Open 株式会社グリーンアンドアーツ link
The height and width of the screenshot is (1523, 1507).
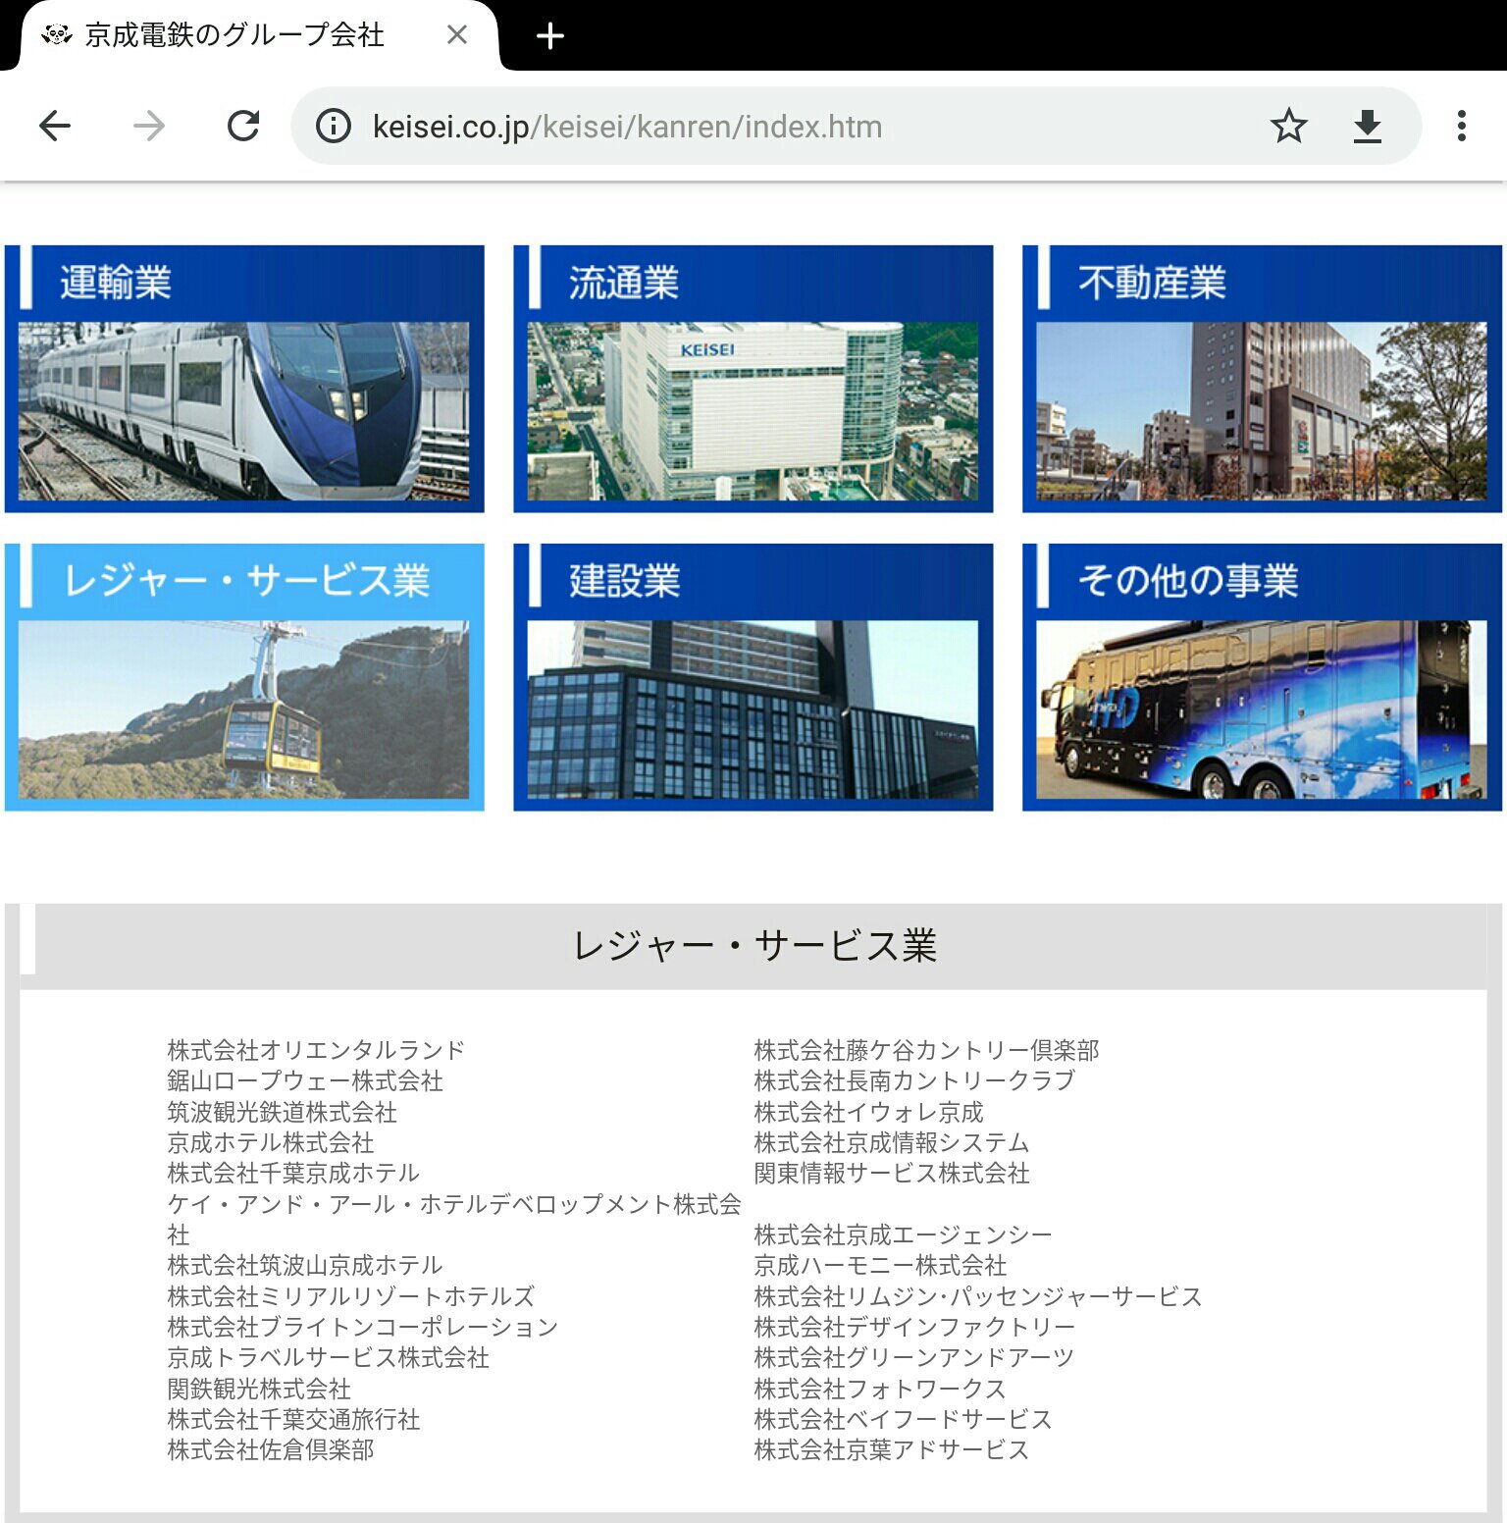point(914,1357)
